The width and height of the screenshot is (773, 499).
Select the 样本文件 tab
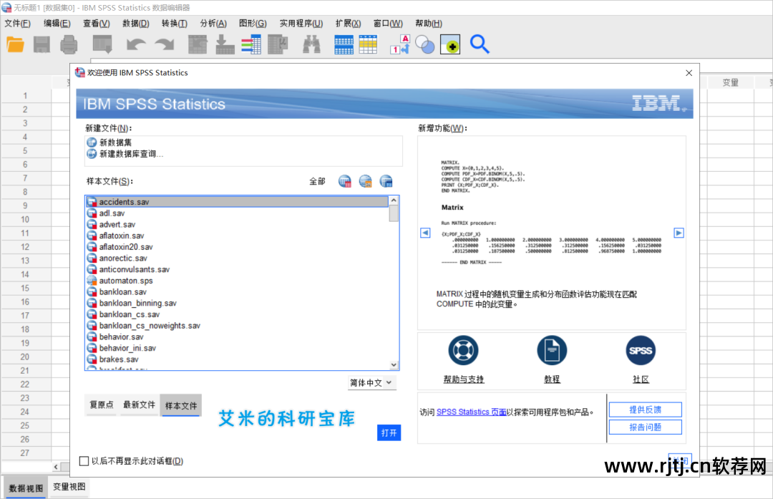pos(181,405)
